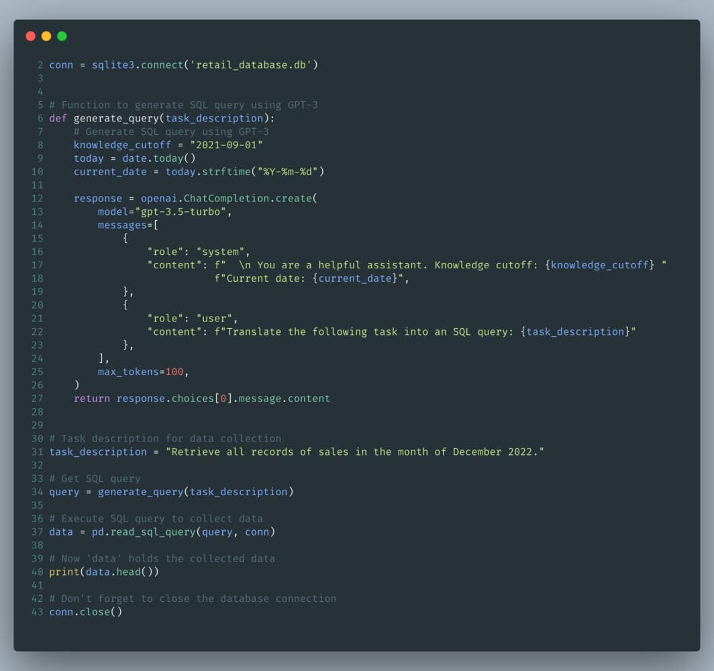Select line number 31 in the gutter
Screen dimensions: 714x671
(x=37, y=452)
